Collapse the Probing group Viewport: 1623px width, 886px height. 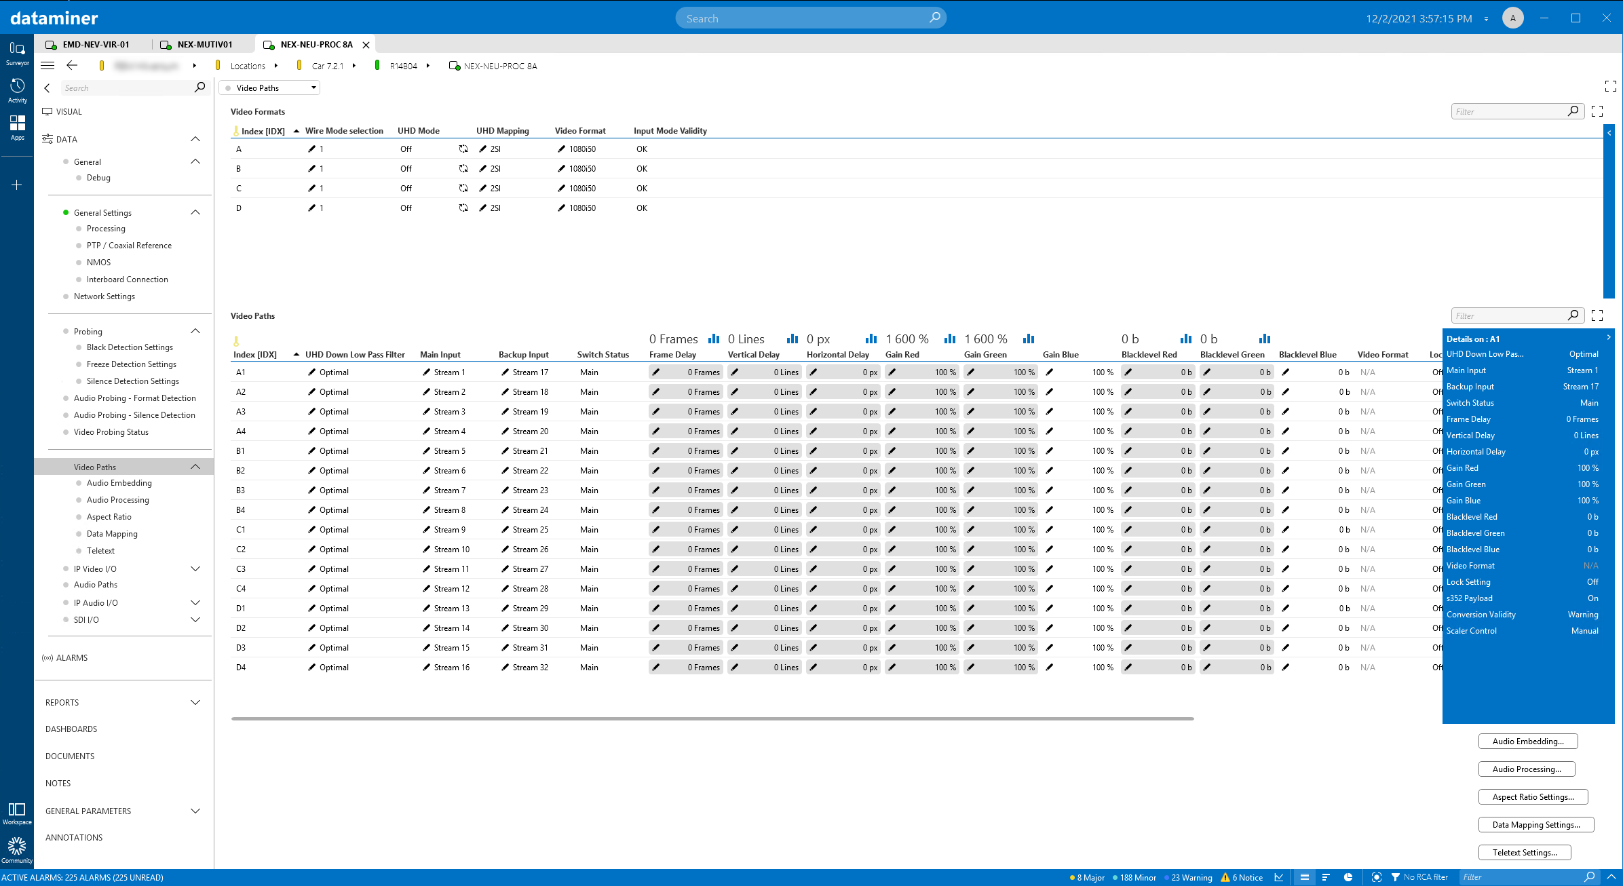point(195,331)
